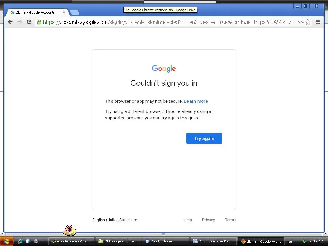Minimize the Chrome window
The image size is (328, 246).
click(298, 6)
